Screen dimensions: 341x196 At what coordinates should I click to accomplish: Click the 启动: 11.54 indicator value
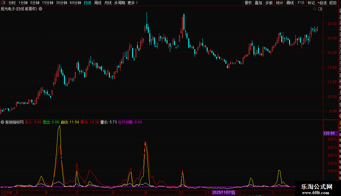(x=70, y=122)
